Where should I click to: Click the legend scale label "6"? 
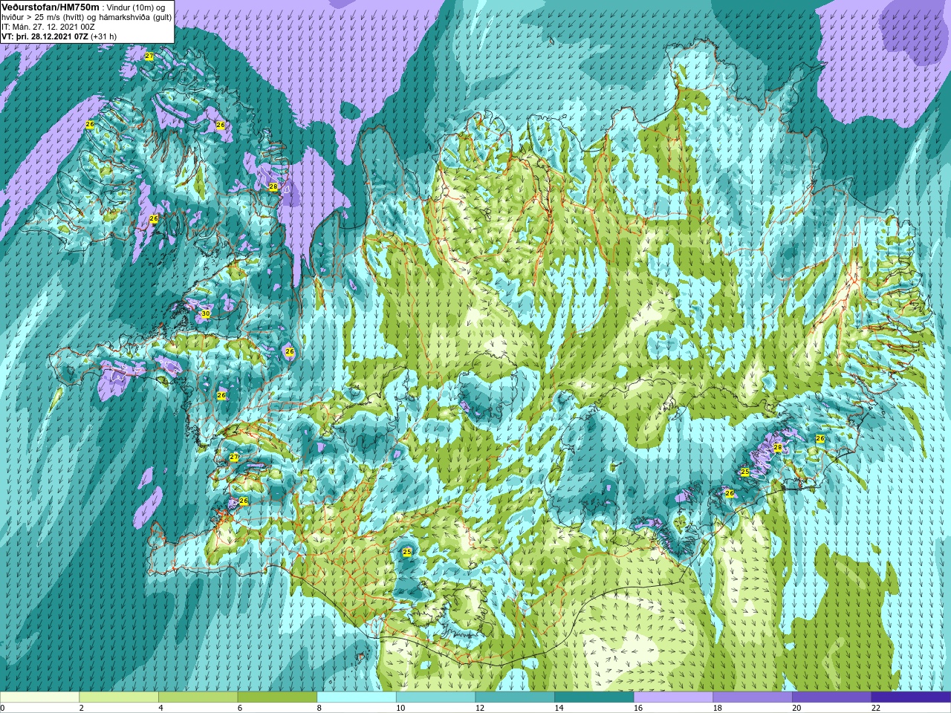pyautogui.click(x=240, y=708)
